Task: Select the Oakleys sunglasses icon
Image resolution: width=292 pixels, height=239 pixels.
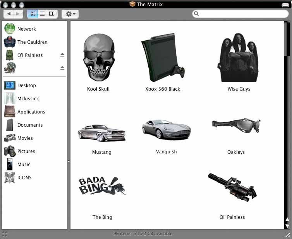Action: tap(236, 125)
